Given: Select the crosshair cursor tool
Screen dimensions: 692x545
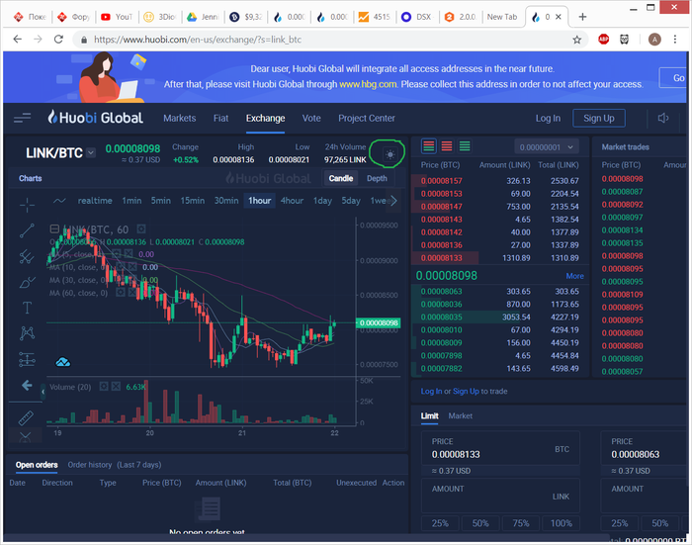Looking at the screenshot, I should [27, 205].
